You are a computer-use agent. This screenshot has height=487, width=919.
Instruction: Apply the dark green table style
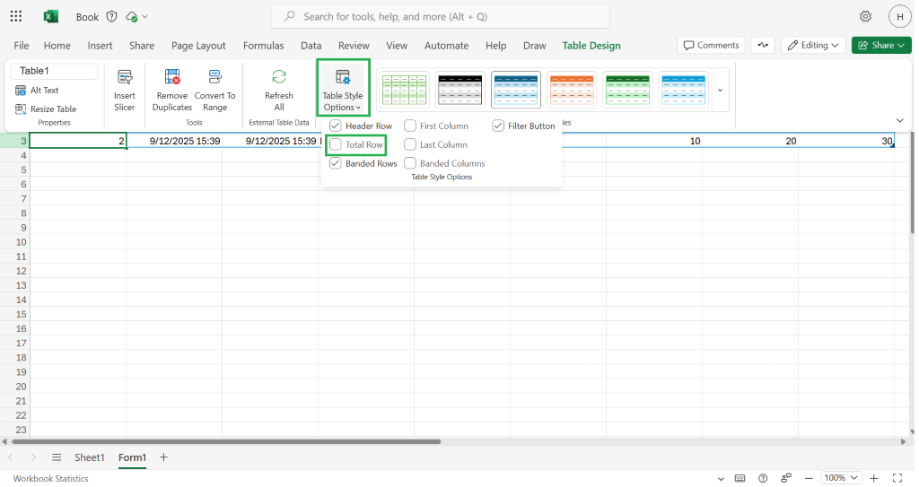[x=627, y=91]
